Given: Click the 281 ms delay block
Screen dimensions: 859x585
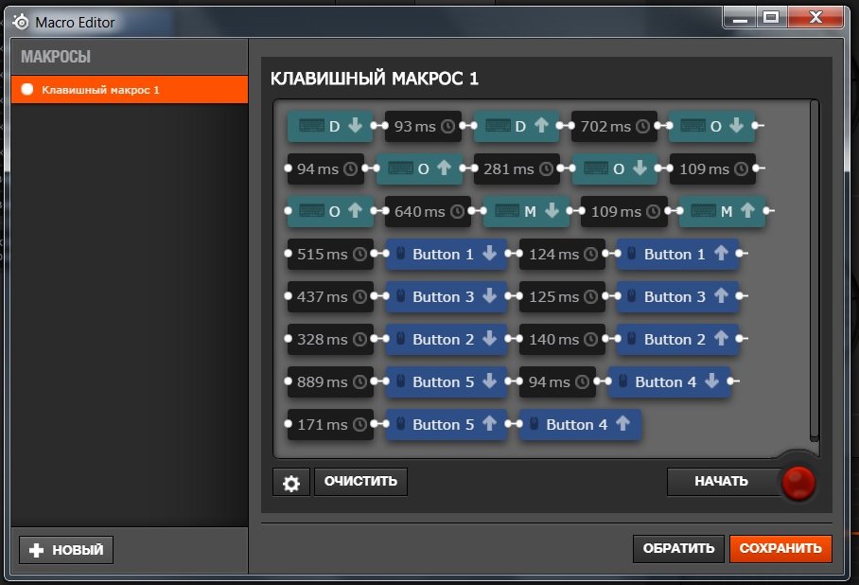Looking at the screenshot, I should coord(517,168).
